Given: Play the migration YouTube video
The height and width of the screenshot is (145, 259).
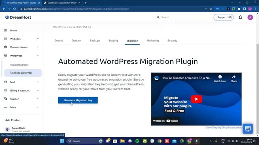Looking at the screenshot, I should coord(196,99).
